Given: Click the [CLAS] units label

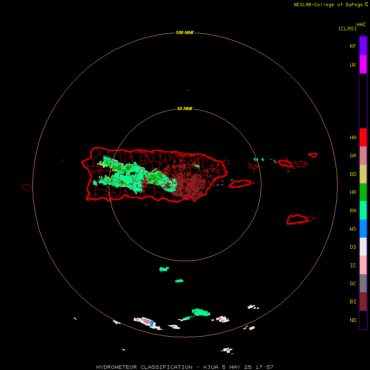Looking at the screenshot, I should [347, 28].
